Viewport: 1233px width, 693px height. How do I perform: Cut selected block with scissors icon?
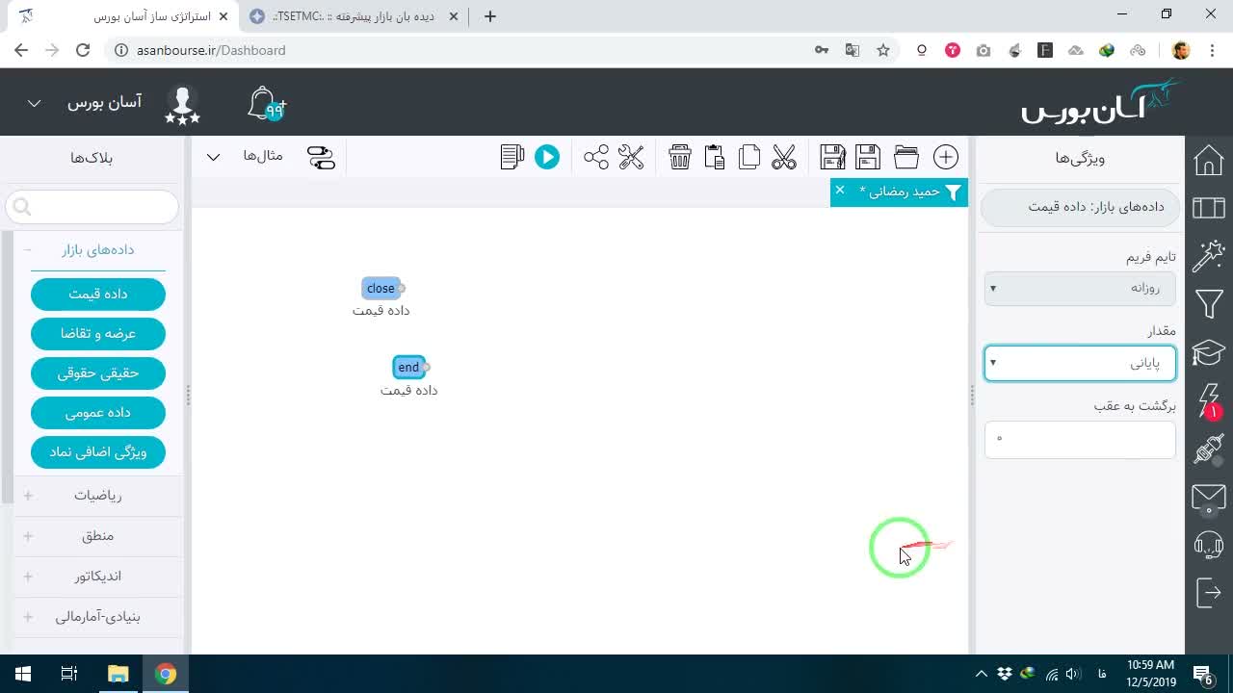click(784, 158)
